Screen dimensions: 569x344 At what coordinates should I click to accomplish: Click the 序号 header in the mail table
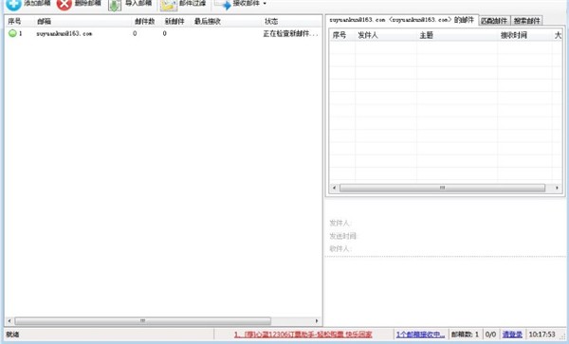tap(340, 35)
